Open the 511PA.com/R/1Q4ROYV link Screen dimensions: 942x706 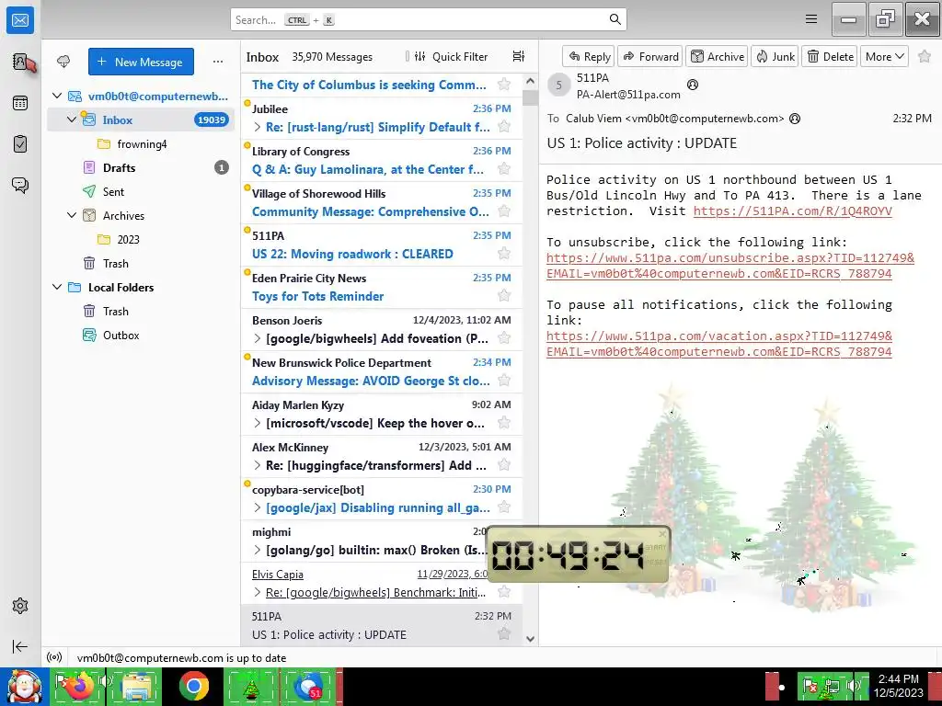(x=792, y=211)
